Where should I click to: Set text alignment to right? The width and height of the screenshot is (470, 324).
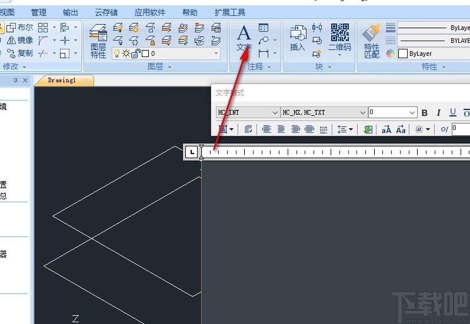[x=295, y=129]
